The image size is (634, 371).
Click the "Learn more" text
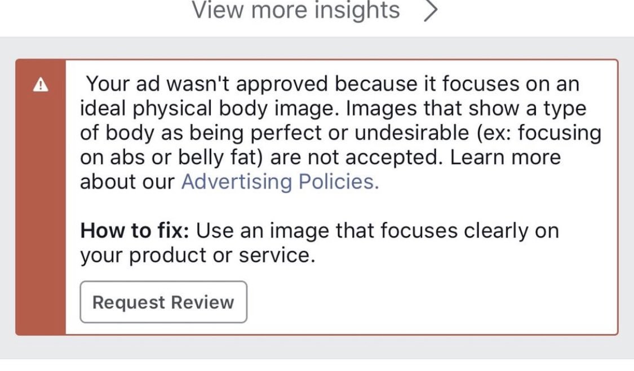(504, 158)
